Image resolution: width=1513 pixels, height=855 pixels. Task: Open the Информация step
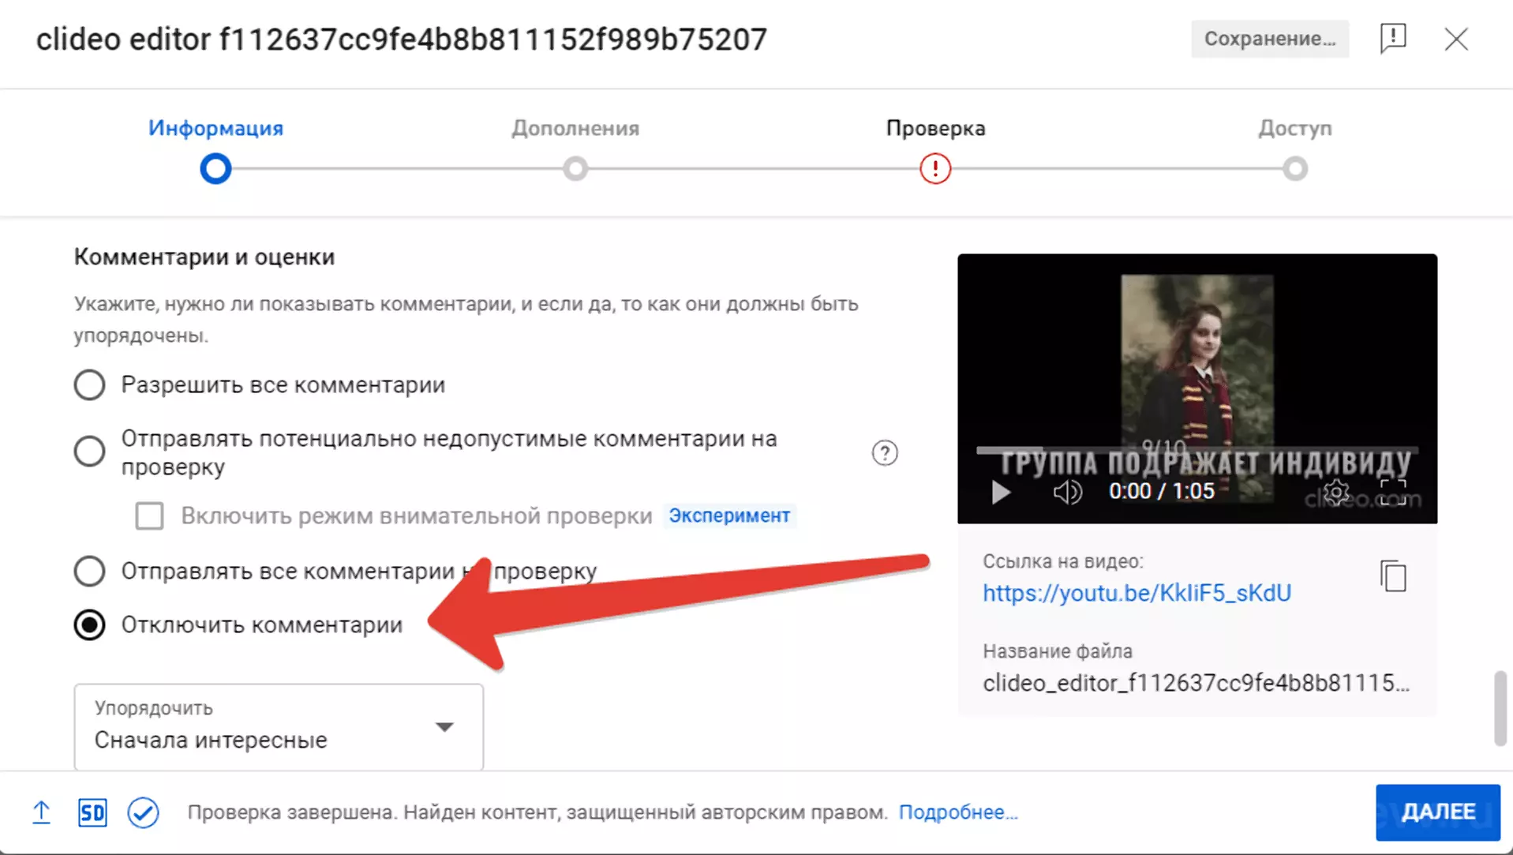pos(215,148)
